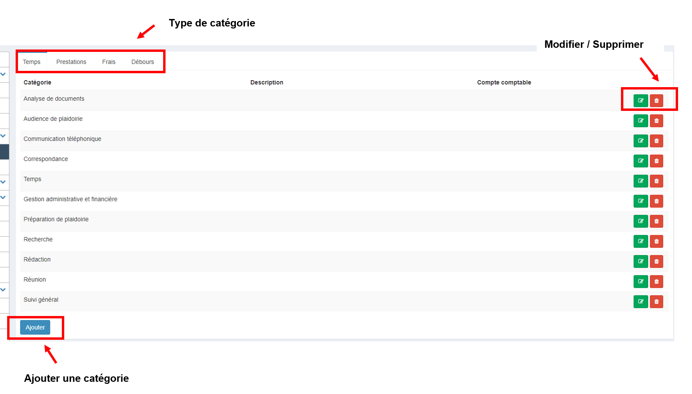The height and width of the screenshot is (394, 692).
Task: Delete the Communication téléphonique category
Action: point(656,141)
